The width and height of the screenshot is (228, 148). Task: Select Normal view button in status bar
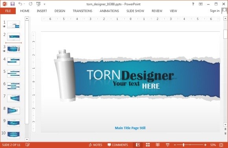point(138,144)
